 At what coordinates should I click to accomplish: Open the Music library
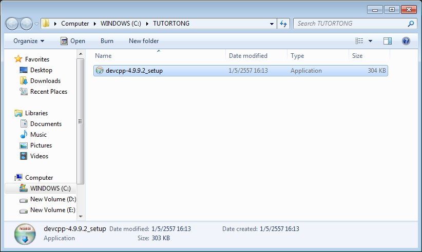pyautogui.click(x=38, y=135)
